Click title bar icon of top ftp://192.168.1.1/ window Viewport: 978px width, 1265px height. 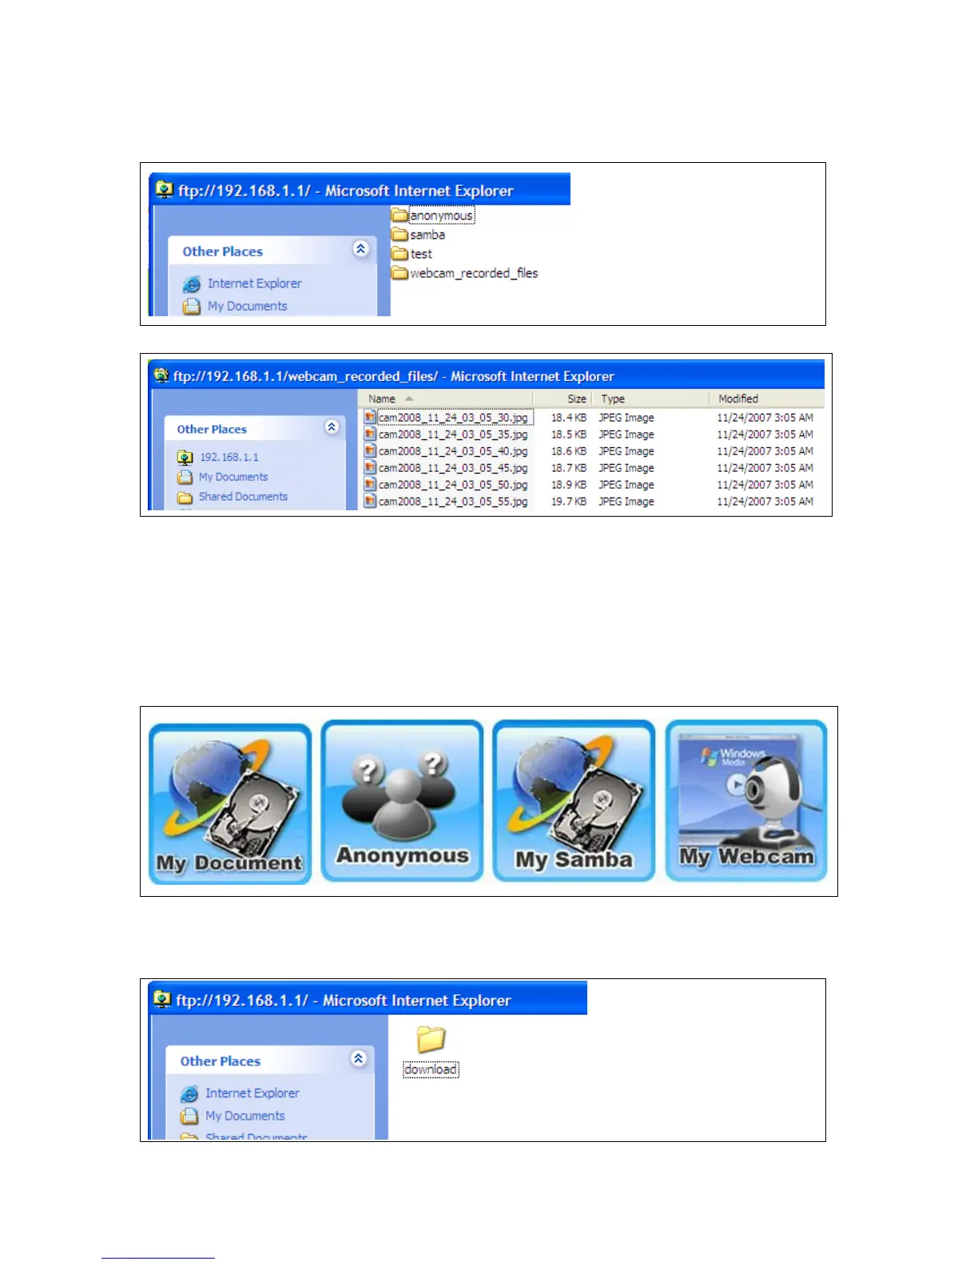click(x=165, y=189)
